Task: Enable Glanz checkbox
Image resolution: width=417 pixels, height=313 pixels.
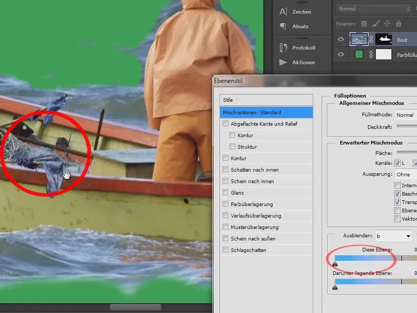Action: point(226,192)
